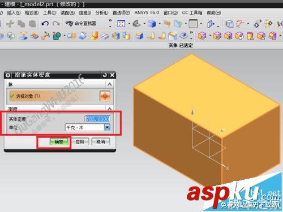Viewport: 283px width, 212px height.
Task: Click the 取消 button
Action: 101,142
